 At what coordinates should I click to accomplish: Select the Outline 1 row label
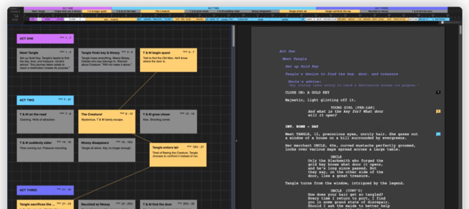tap(14, 8)
